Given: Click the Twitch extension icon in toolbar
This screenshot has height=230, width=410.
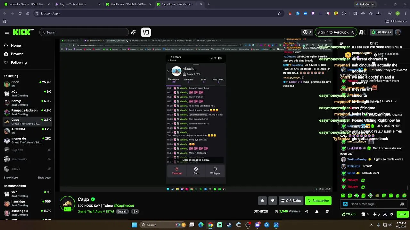Looking at the screenshot, I should [313, 13].
